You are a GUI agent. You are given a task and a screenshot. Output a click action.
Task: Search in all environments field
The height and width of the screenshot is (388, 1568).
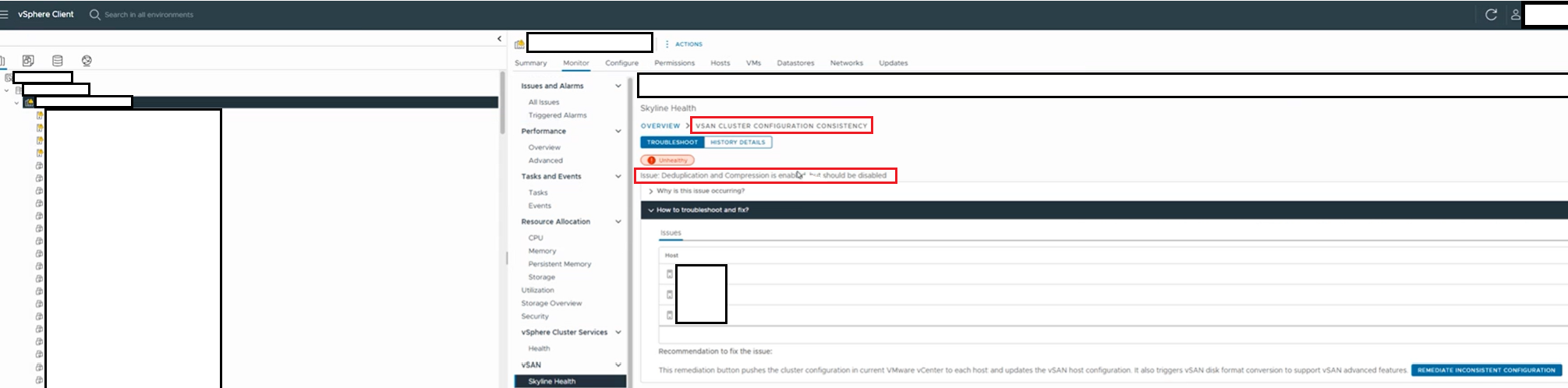(x=149, y=15)
